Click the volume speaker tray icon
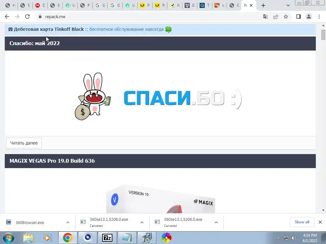Image resolution: width=326 pixels, height=244 pixels. [x=294, y=238]
